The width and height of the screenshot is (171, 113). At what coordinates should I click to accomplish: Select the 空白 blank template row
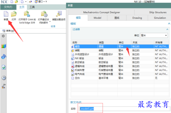120,78
